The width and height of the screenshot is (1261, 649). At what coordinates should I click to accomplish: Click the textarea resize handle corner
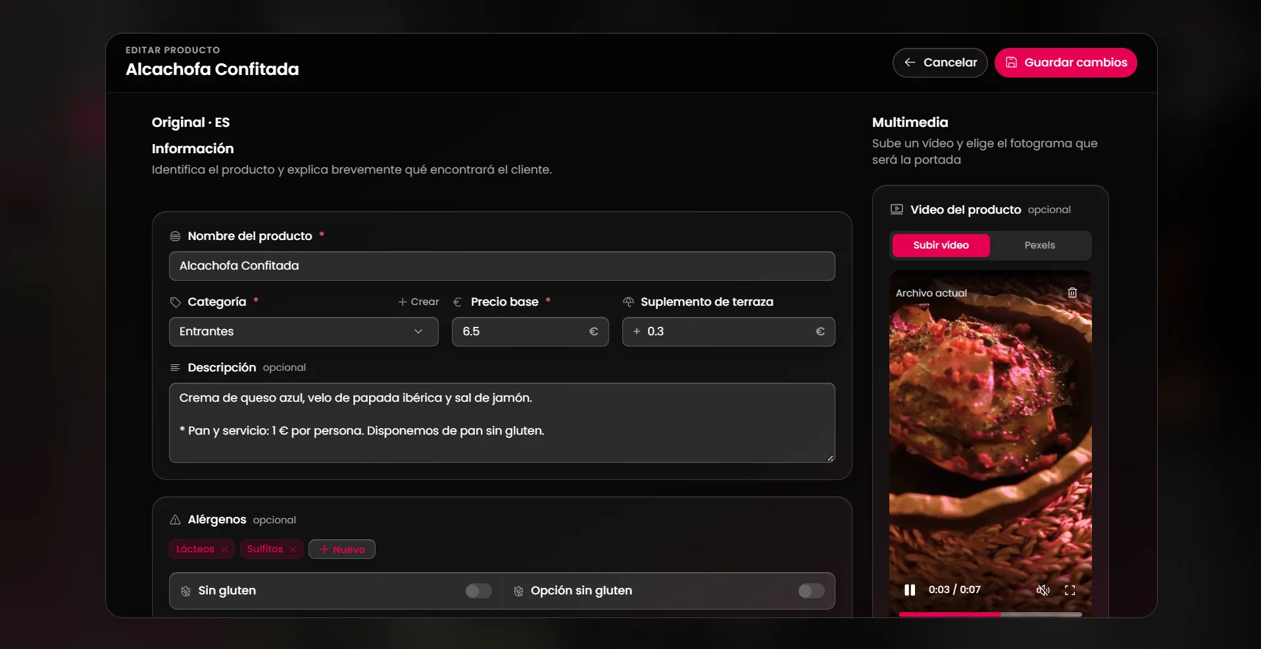click(x=830, y=458)
